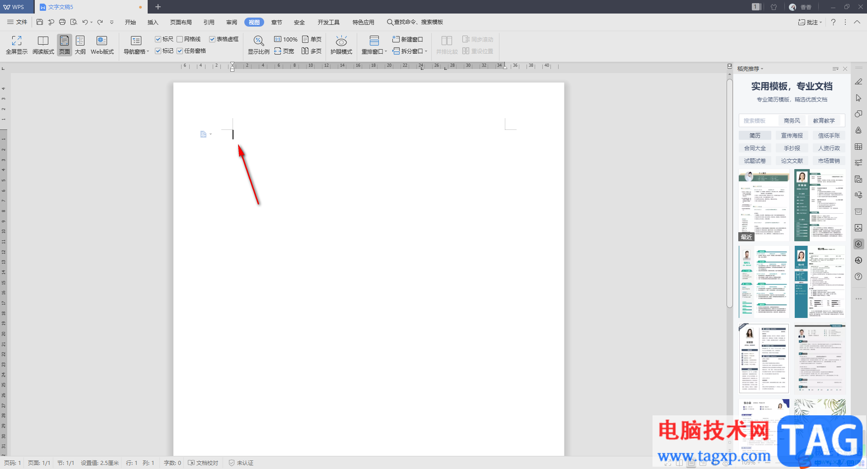Click the 商务风 template tag
Screen dimensions: 867x469
(792, 120)
